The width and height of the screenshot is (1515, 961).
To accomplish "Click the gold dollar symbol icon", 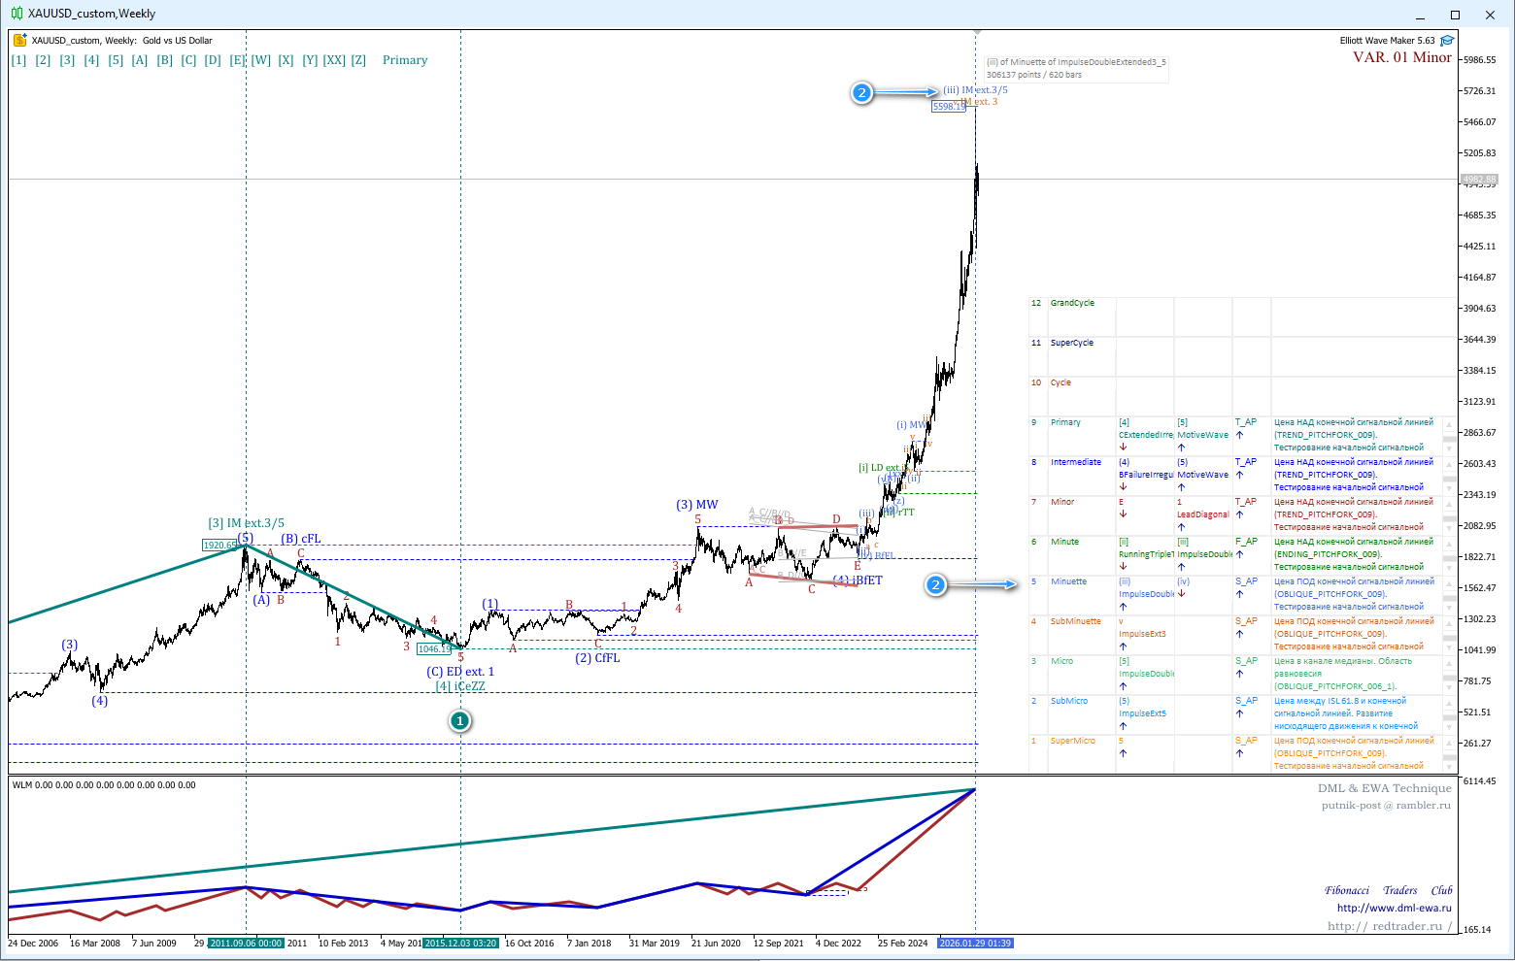I will click(20, 41).
